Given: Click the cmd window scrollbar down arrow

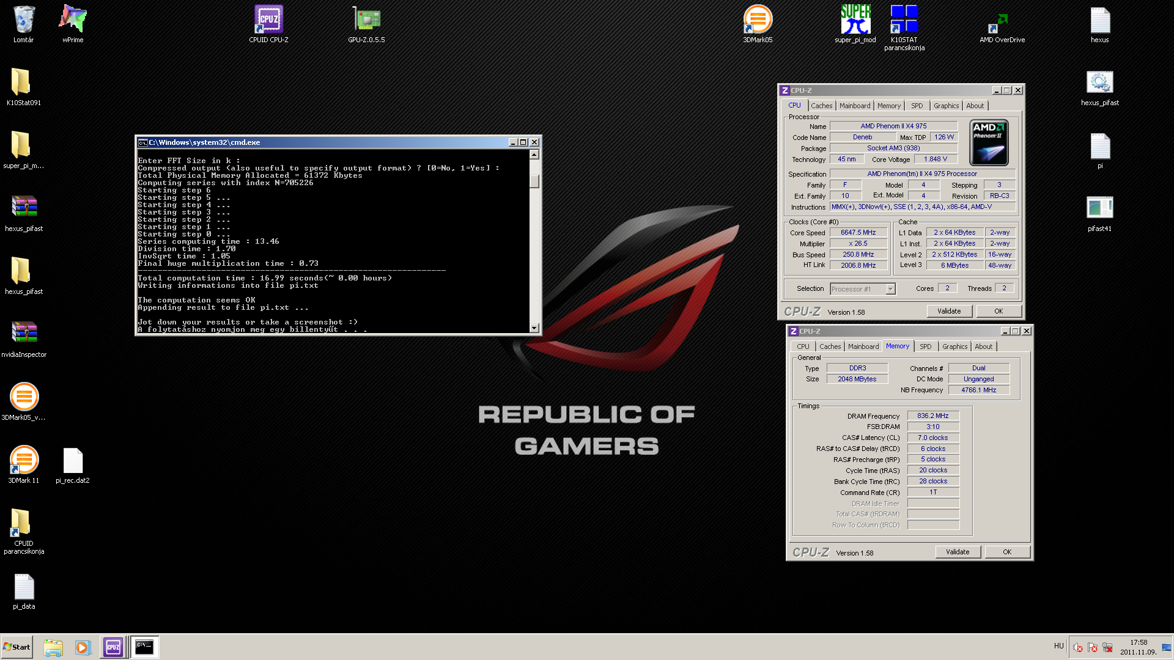Looking at the screenshot, I should 534,328.
